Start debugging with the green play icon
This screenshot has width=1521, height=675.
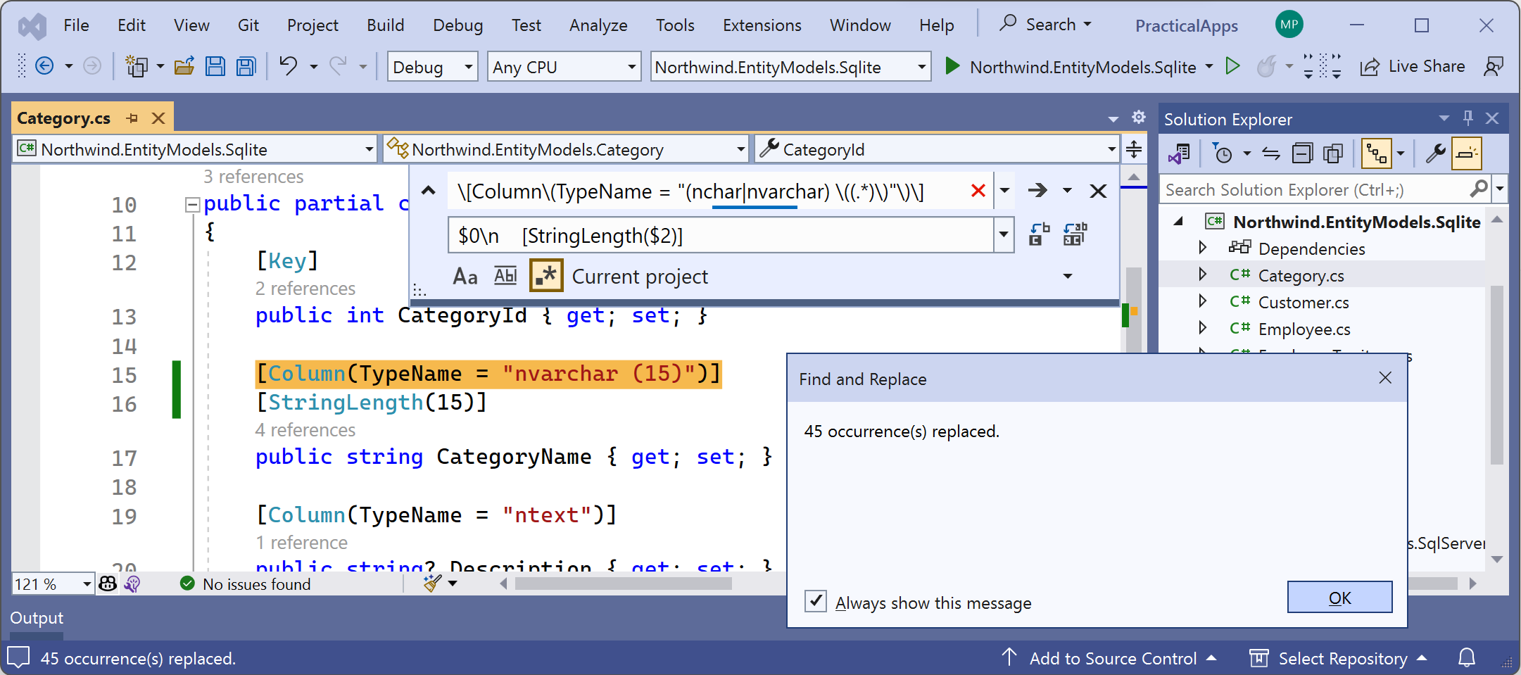click(x=952, y=66)
